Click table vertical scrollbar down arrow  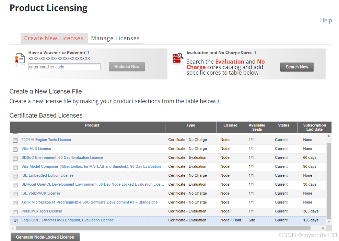pyautogui.click(x=329, y=222)
